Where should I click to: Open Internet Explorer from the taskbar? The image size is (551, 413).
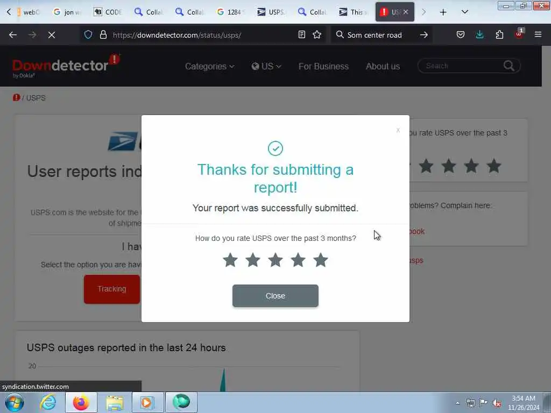[x=48, y=402]
